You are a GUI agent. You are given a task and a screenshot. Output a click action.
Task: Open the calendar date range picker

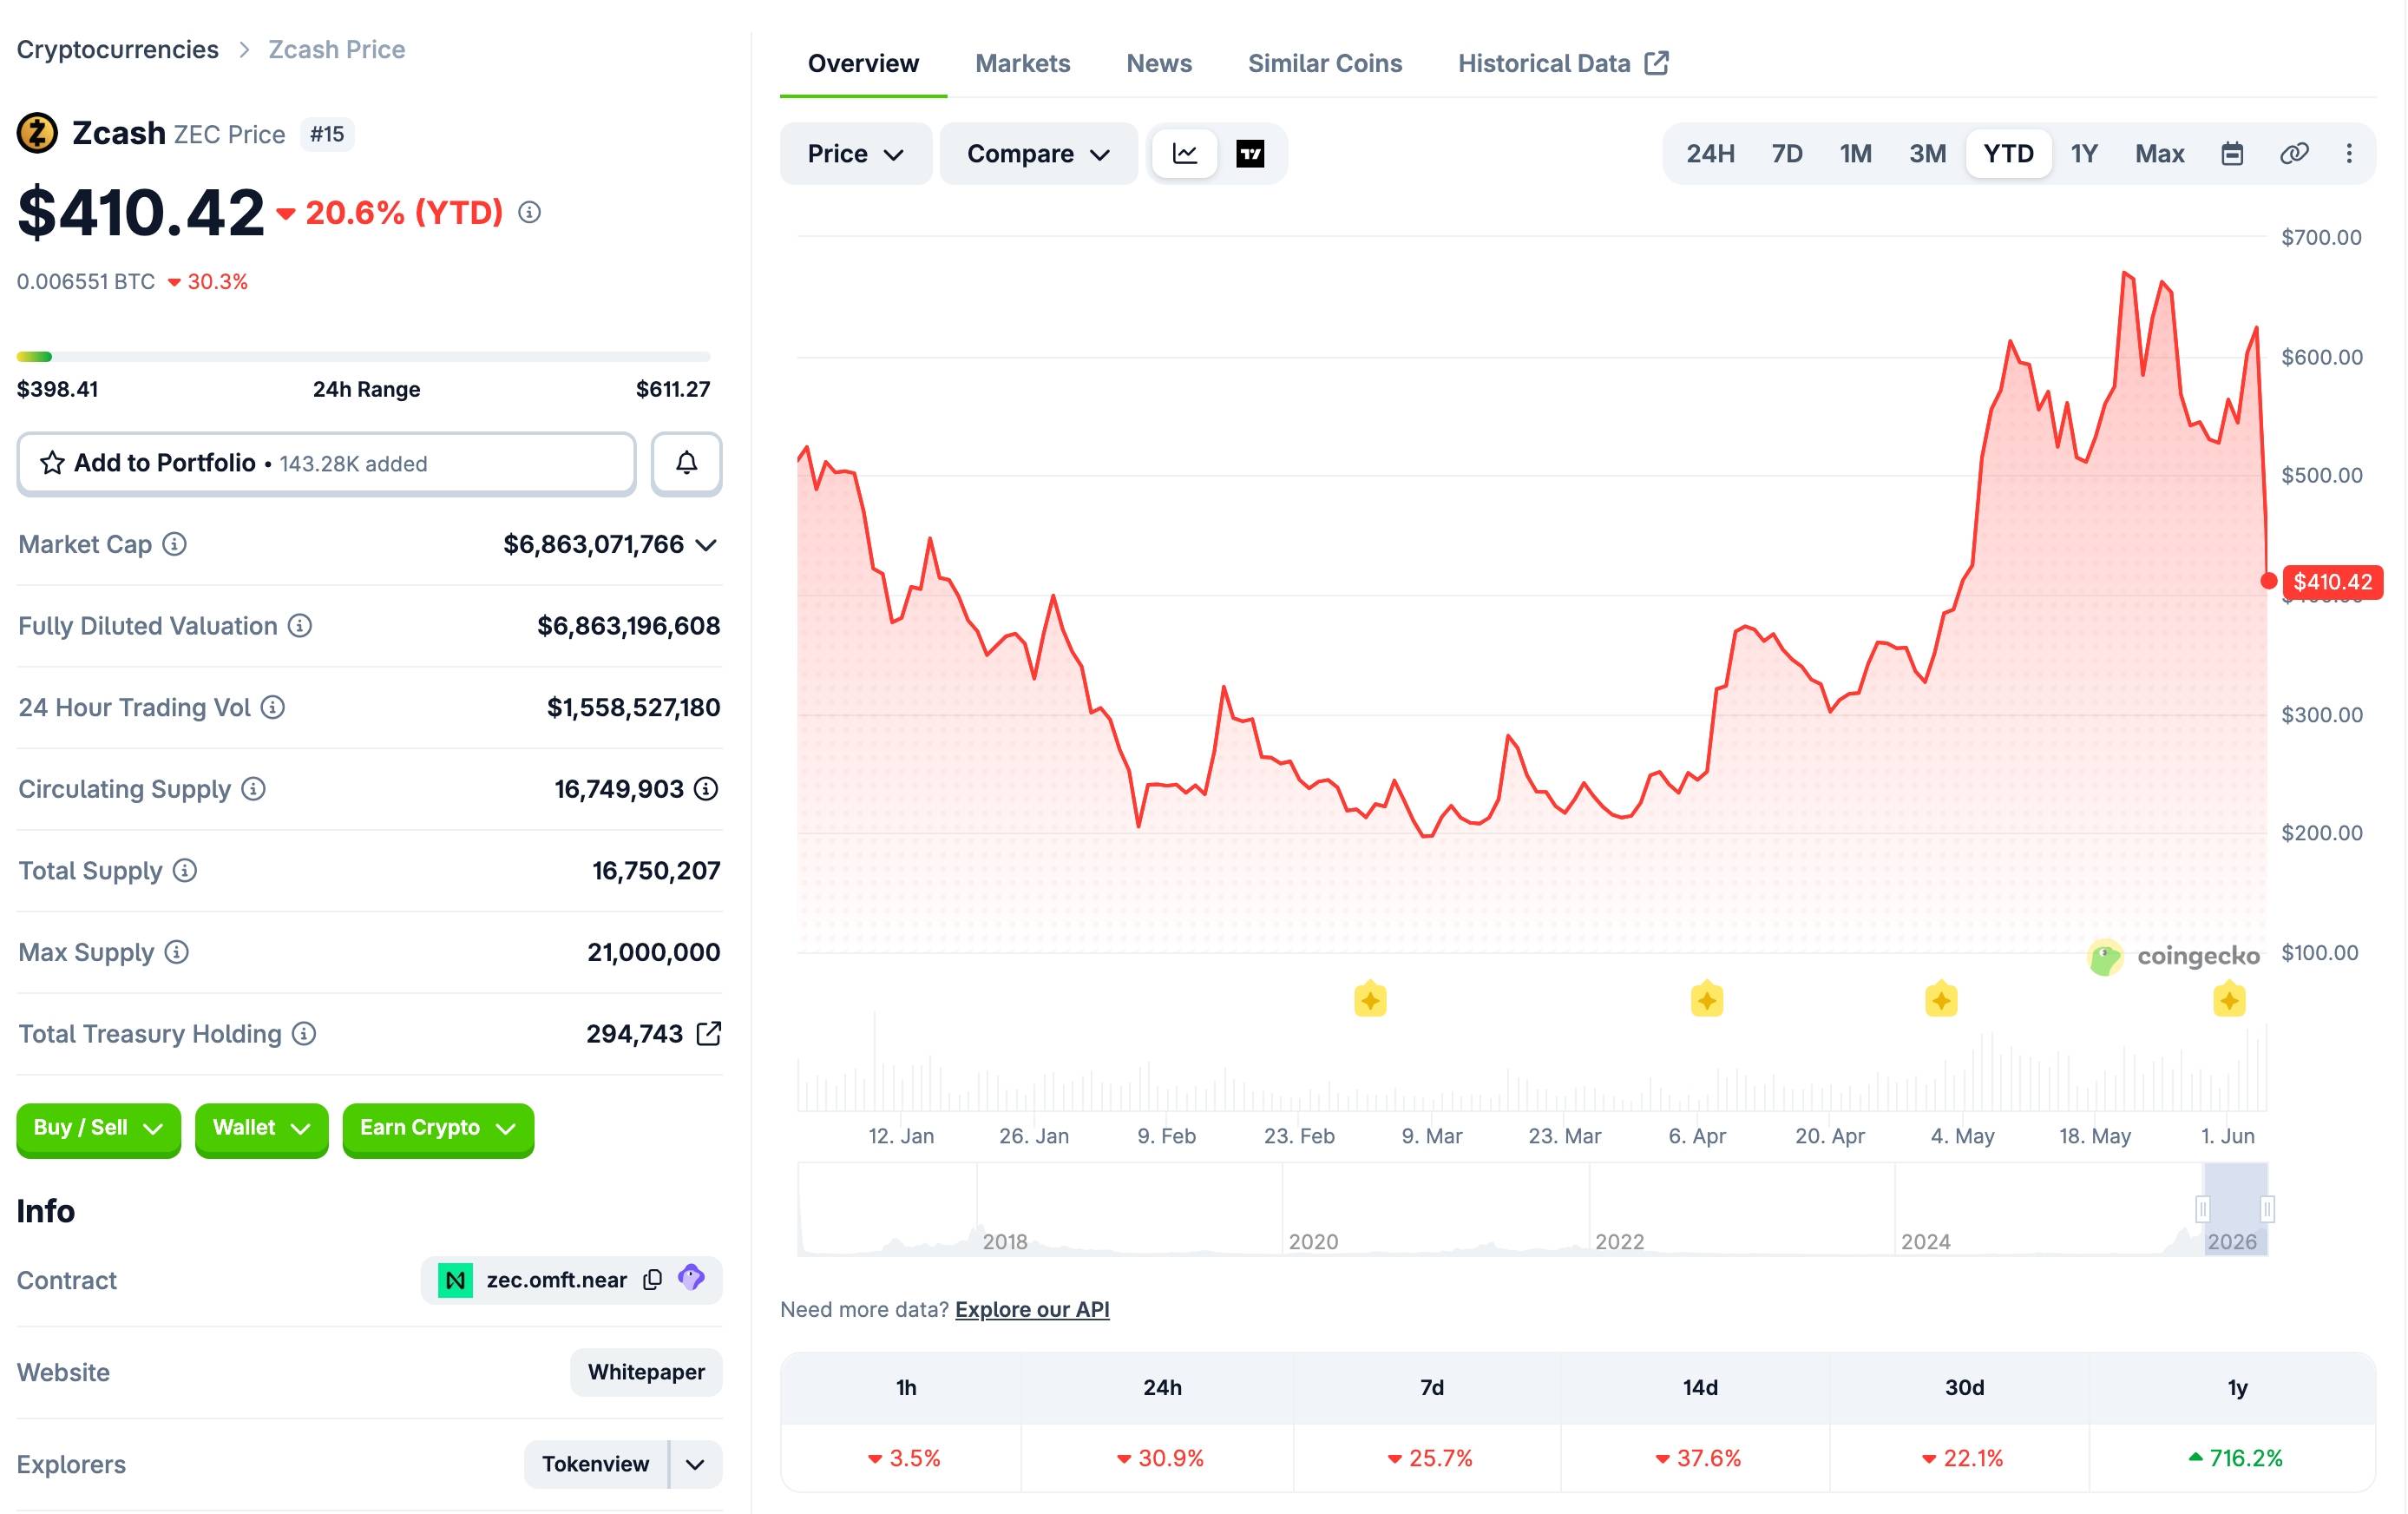tap(2232, 155)
